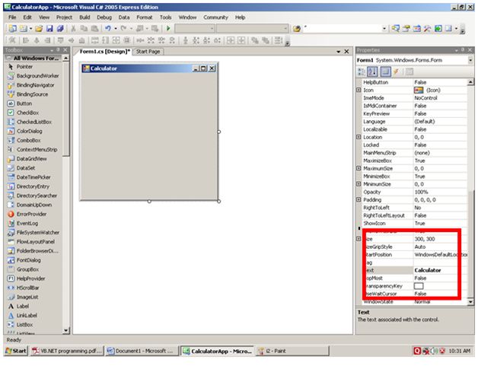Image resolution: width=478 pixels, height=369 pixels.
Task: Click the Redo arrow icon
Action: (123, 28)
